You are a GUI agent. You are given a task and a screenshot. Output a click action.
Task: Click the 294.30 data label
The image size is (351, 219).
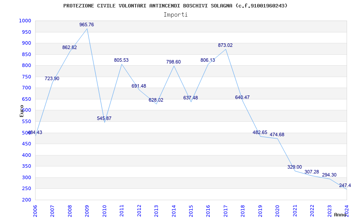tap(330, 175)
